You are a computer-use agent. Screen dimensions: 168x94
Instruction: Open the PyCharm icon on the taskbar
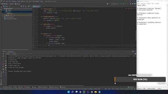coord(84,92)
